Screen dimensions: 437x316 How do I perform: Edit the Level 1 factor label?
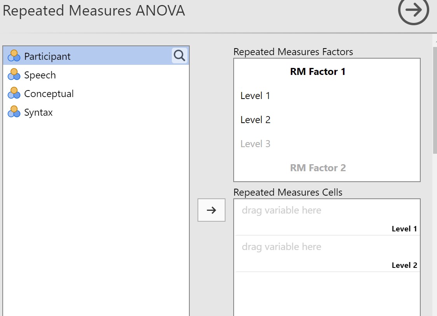pos(255,95)
